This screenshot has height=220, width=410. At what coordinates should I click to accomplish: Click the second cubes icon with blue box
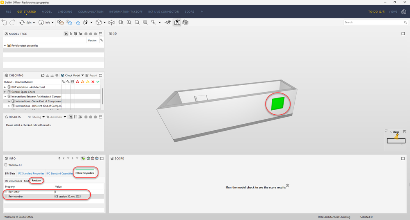click(69, 23)
